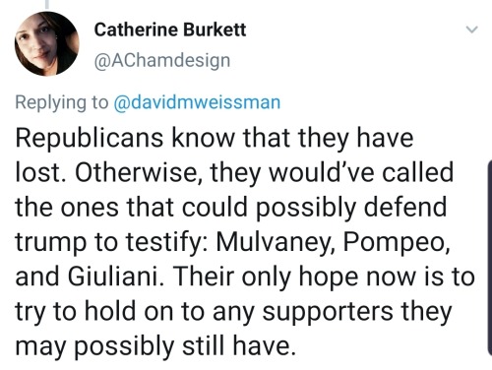Image resolution: width=492 pixels, height=370 pixels.
Task: Open the @davidmweissman profile link
Action: 197,102
